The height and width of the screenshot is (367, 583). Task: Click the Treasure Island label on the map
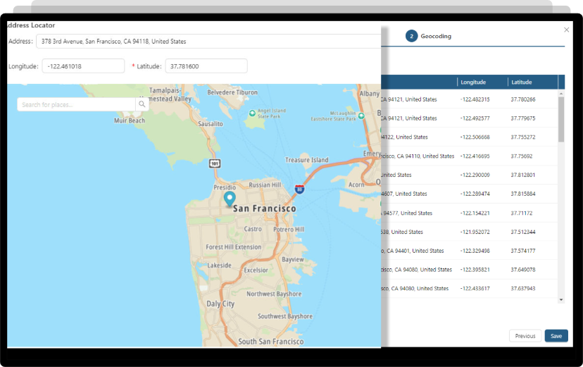coord(307,160)
